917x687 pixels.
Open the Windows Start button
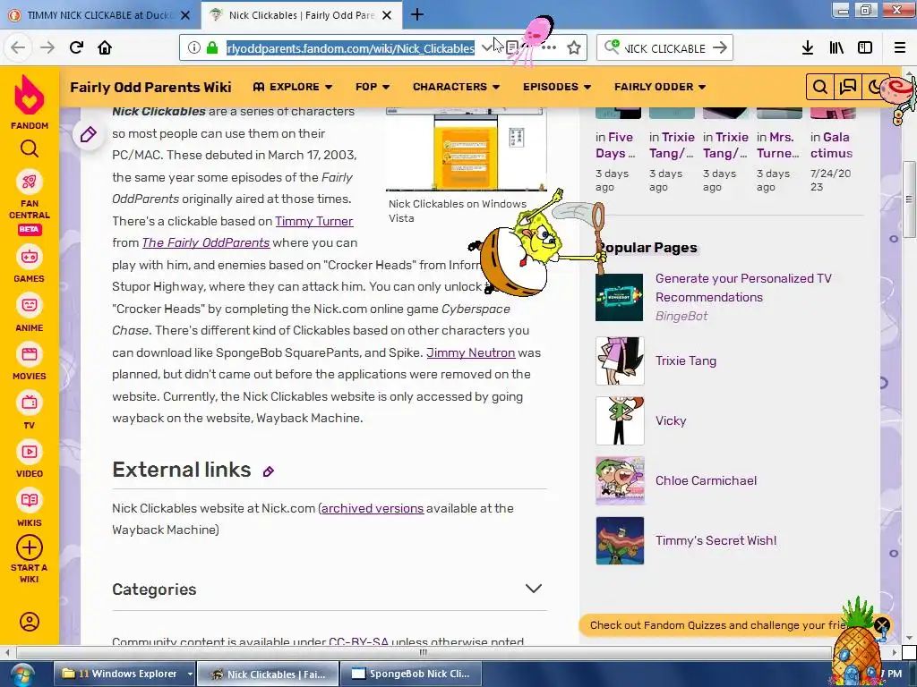(x=22, y=675)
